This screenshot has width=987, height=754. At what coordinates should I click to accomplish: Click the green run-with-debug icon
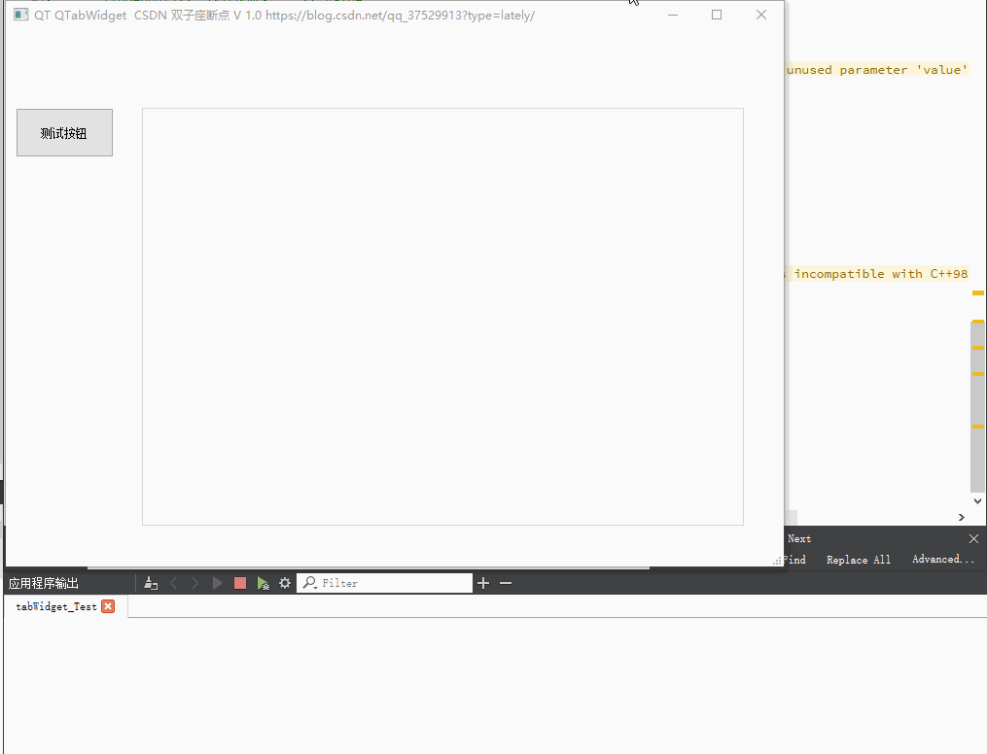point(264,583)
